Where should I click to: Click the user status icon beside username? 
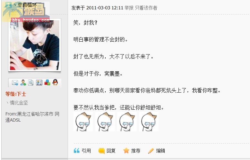(8, 5)
